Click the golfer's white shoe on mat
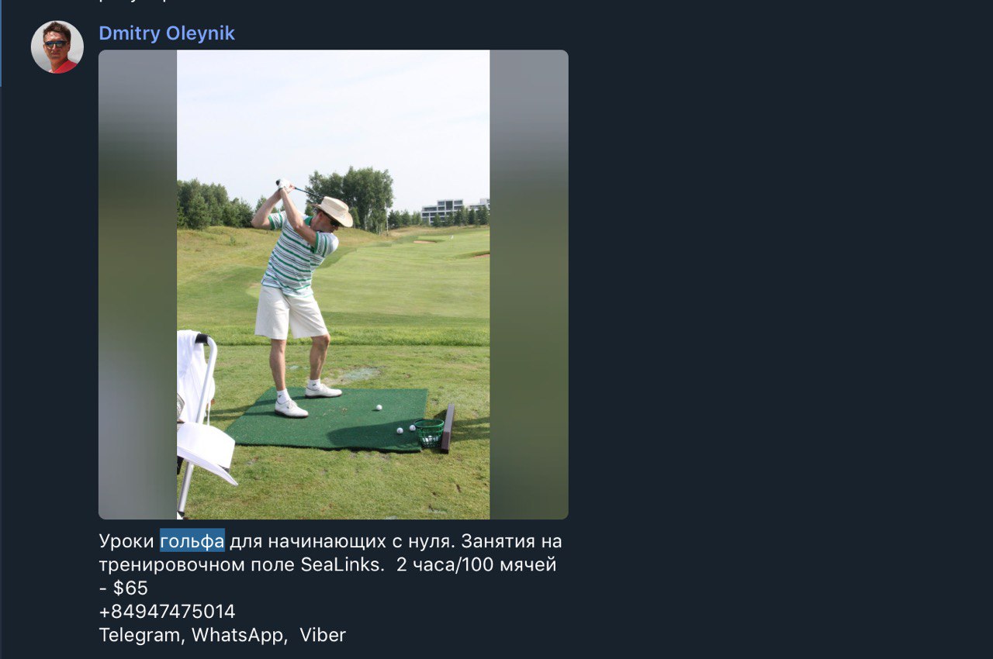Viewport: 993px width, 659px height. click(291, 409)
